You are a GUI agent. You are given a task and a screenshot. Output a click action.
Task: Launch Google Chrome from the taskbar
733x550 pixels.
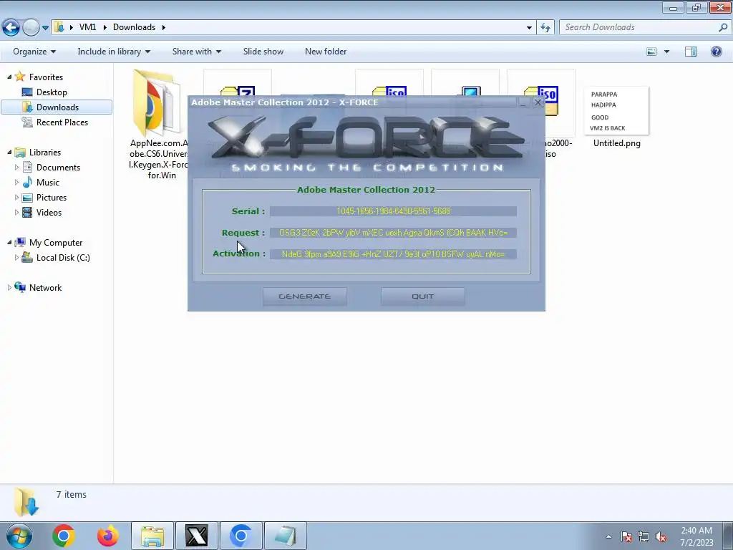64,536
